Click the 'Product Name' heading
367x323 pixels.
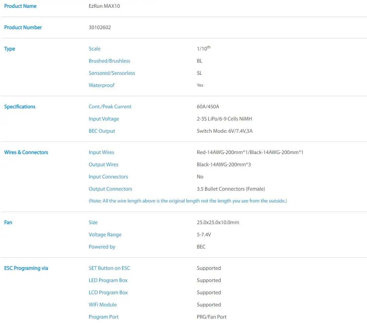(x=20, y=6)
